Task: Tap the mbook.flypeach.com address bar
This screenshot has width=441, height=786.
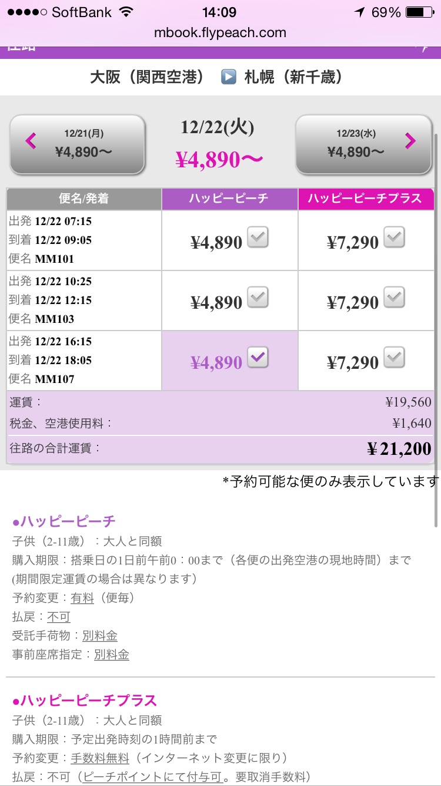Action: click(x=220, y=32)
